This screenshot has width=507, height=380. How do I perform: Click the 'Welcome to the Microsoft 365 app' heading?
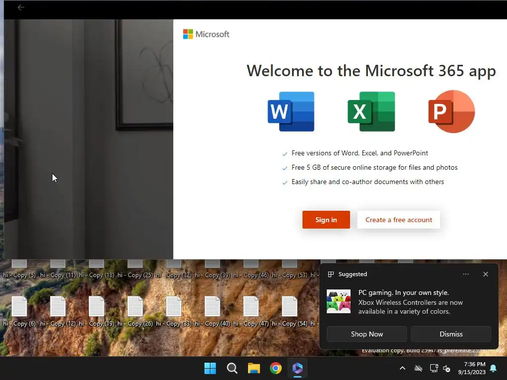coord(371,71)
